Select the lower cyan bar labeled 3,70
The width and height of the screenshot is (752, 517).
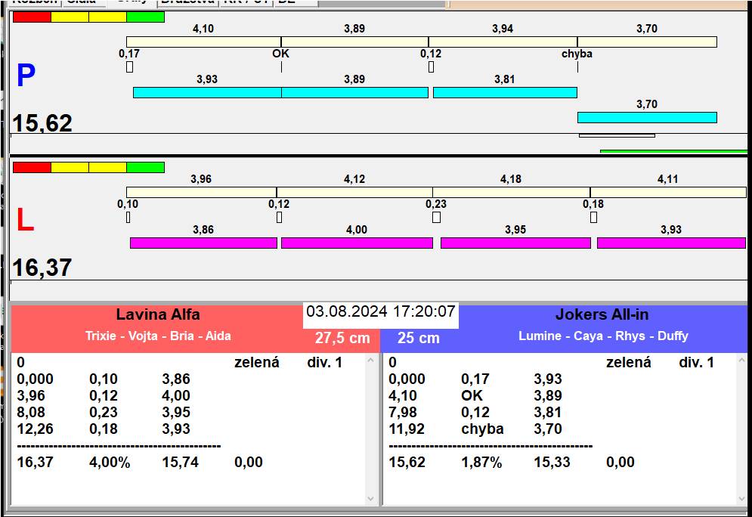647,117
